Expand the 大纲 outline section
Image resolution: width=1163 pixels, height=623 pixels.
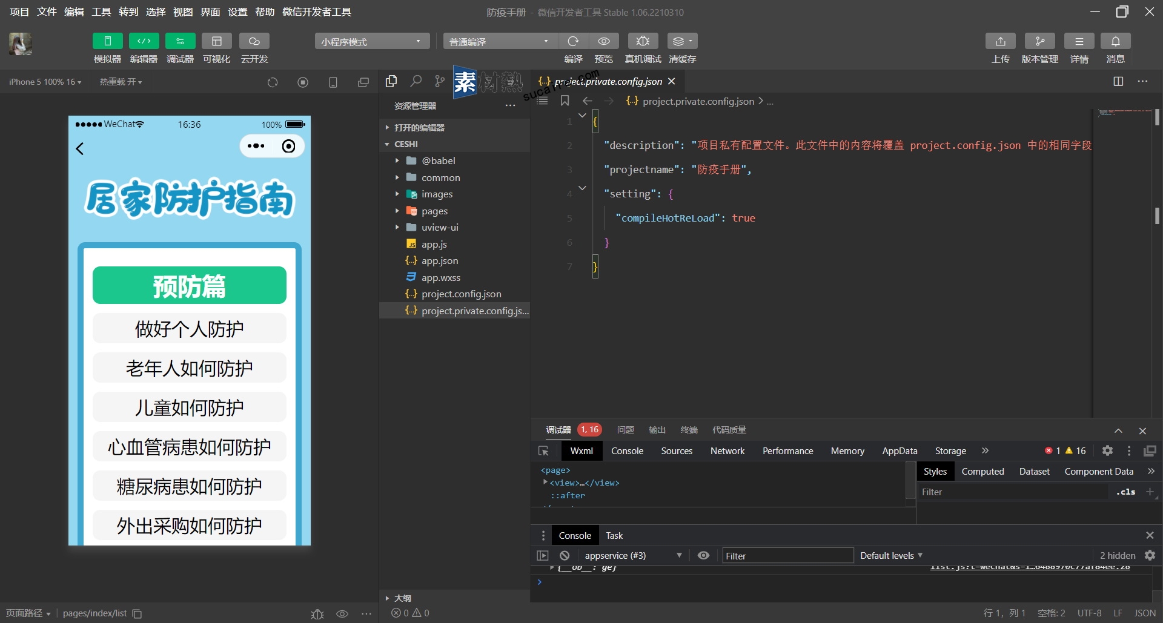(454, 598)
